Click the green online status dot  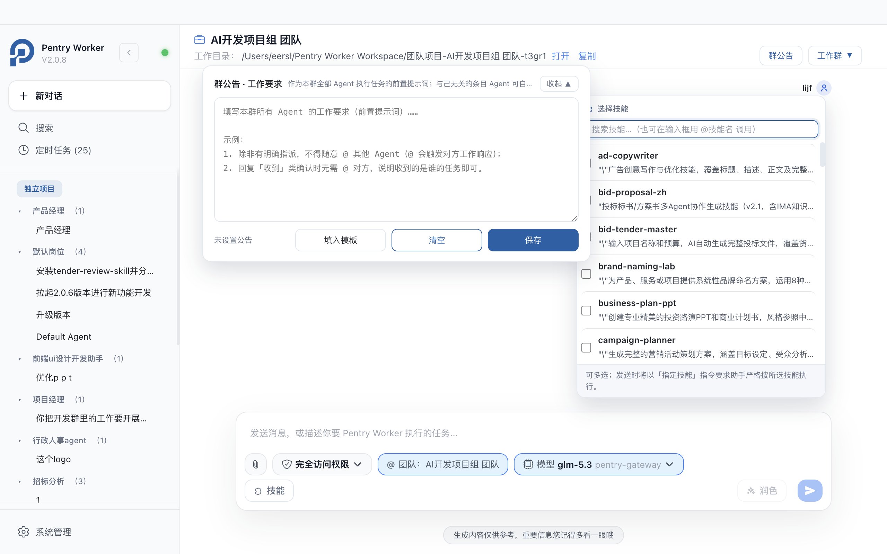click(x=165, y=53)
